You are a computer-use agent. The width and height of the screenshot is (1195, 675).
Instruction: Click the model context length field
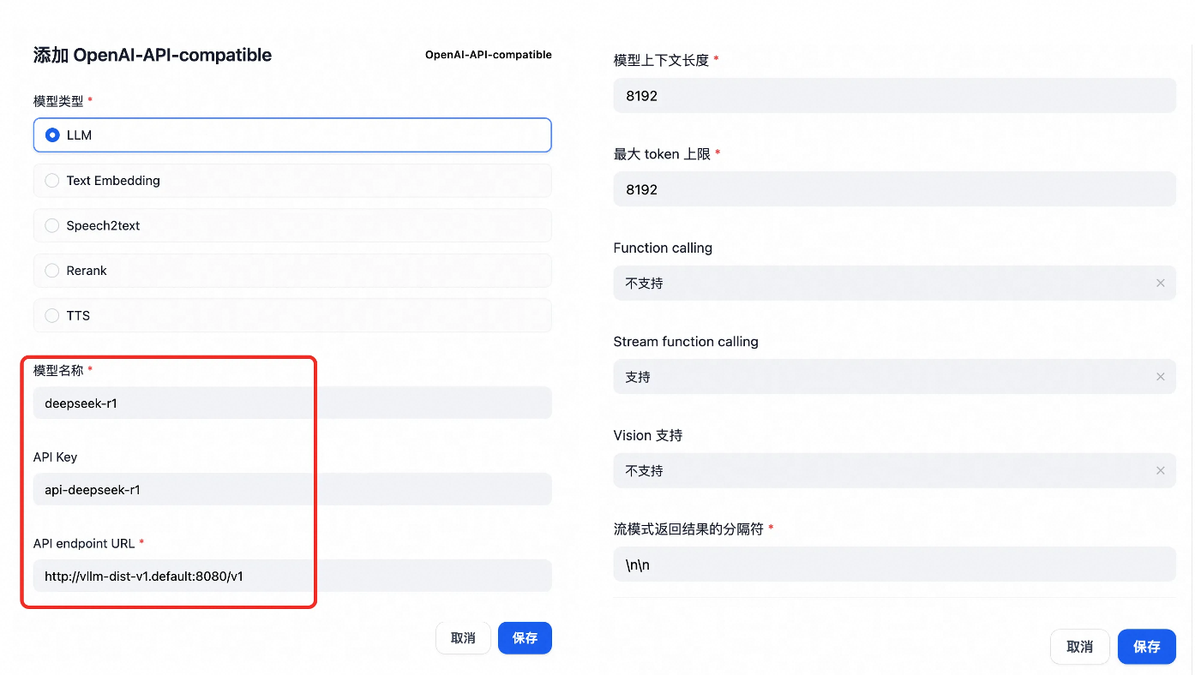click(x=894, y=96)
